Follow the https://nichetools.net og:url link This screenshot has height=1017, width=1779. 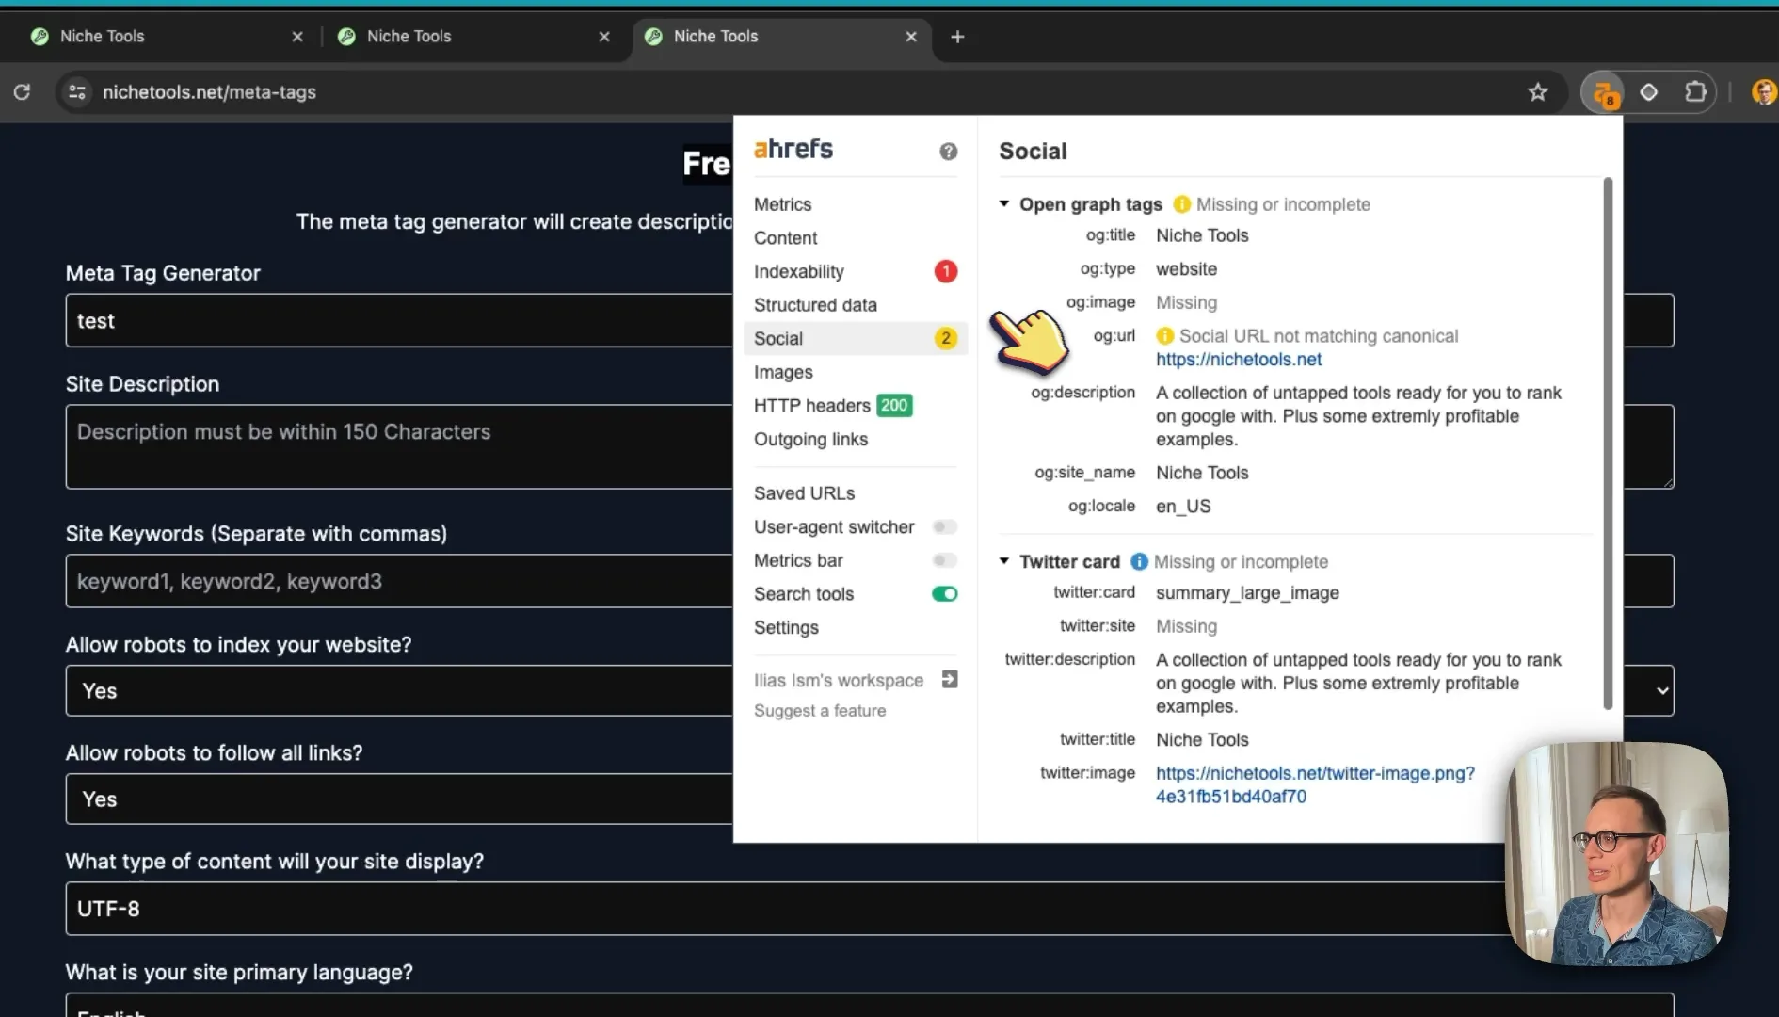[1239, 360]
